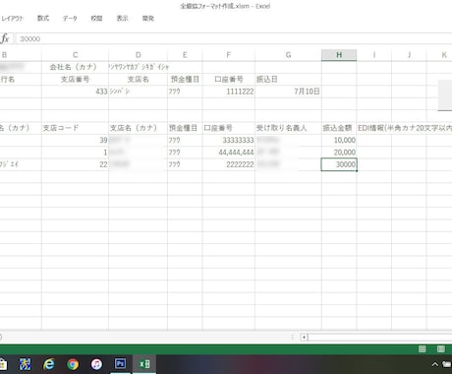The width and height of the screenshot is (452, 374).
Task: Select column E header
Action: pyautogui.click(x=185, y=55)
